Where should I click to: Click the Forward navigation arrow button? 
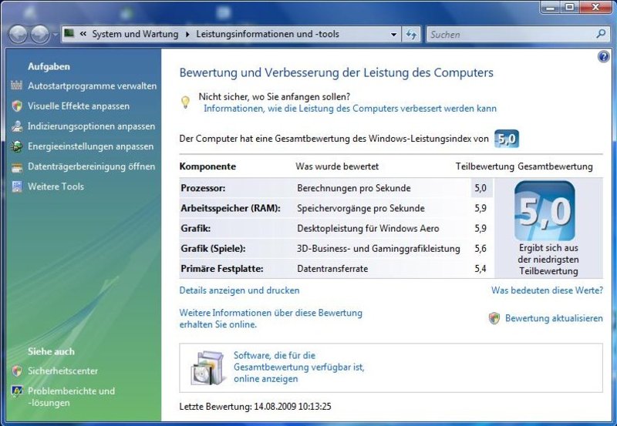tap(40, 35)
